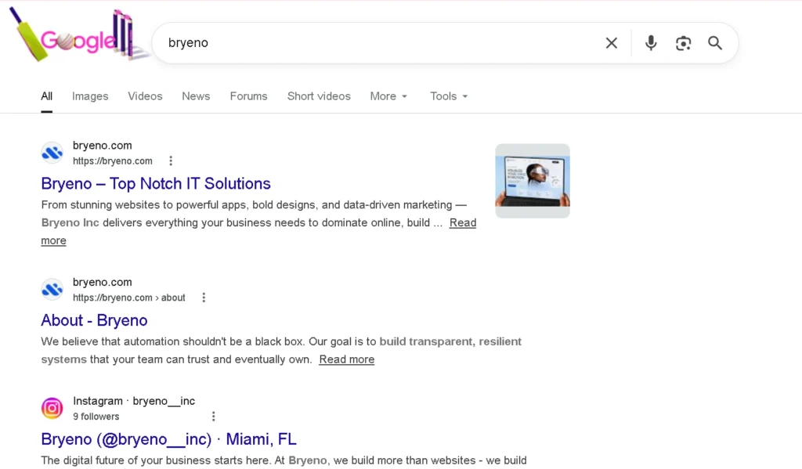Open the Forums tab

click(248, 96)
